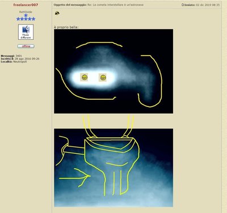The width and height of the screenshot is (227, 213).
Task: Click the Think Different avatar image
Action: tap(26, 32)
